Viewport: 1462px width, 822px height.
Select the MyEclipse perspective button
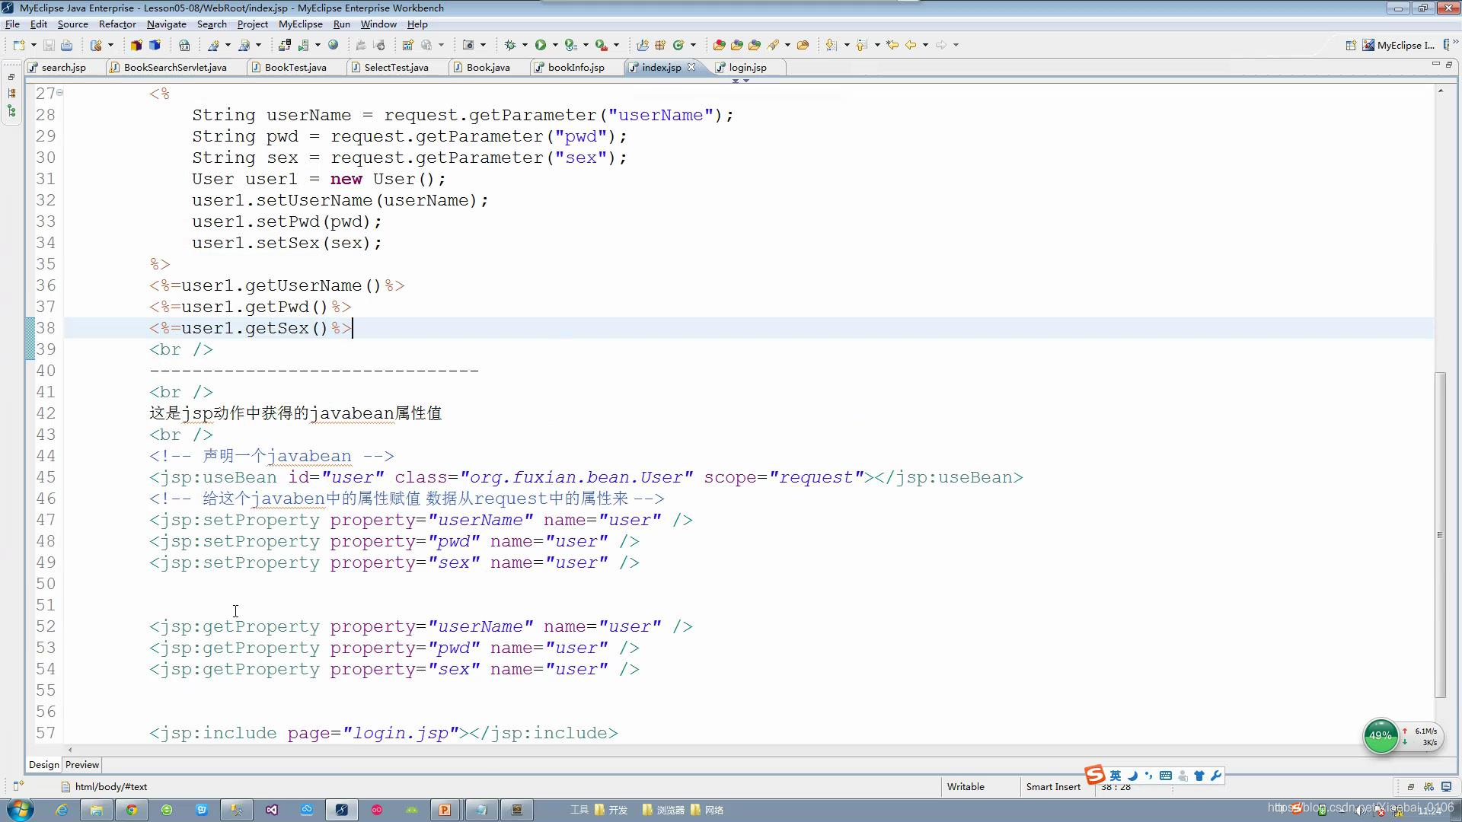click(1400, 45)
